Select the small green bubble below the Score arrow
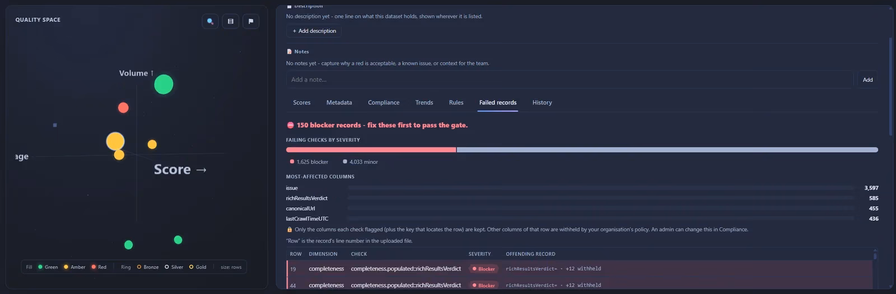This screenshot has height=294, width=896. pos(178,240)
